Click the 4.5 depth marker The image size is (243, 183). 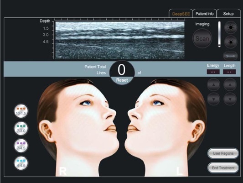coord(46,42)
